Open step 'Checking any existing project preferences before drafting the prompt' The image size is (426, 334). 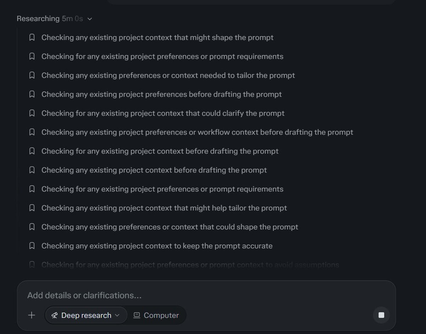click(x=162, y=94)
